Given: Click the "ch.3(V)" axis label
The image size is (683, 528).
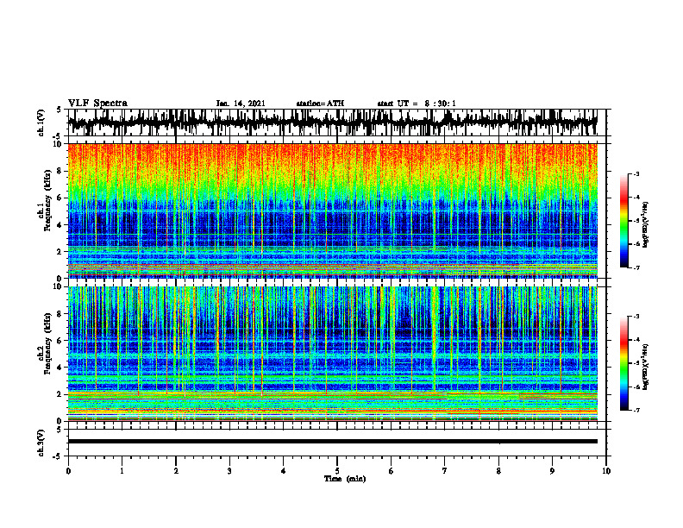Looking at the screenshot, I should 41,443.
